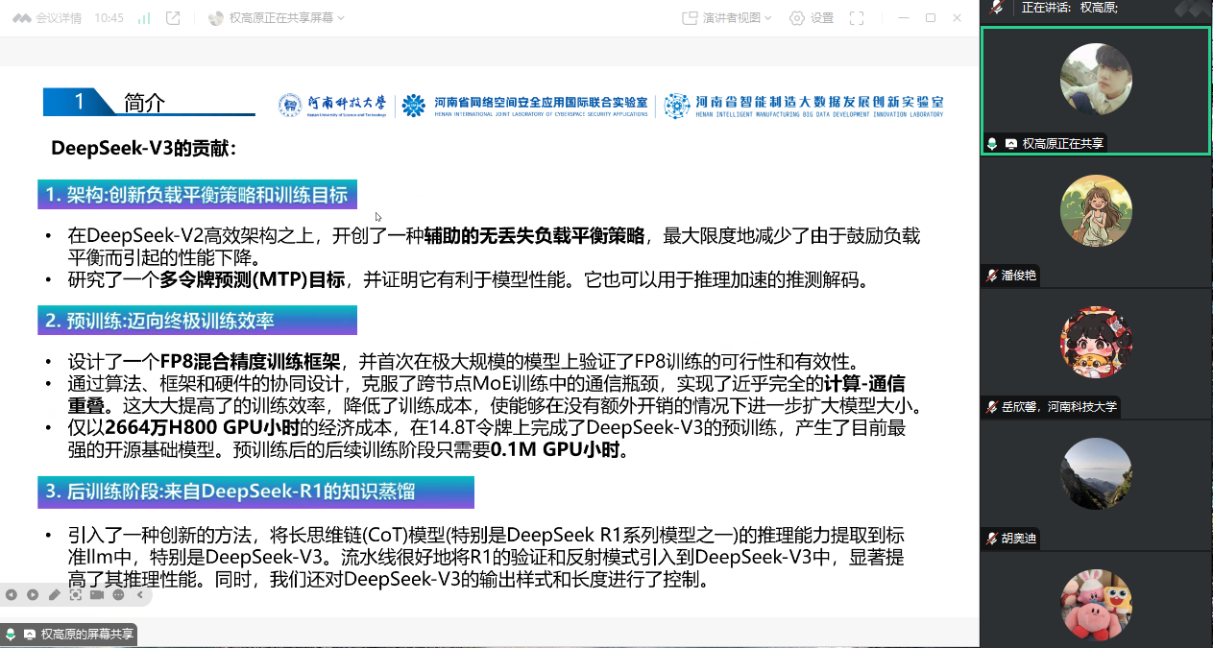This screenshot has height=648, width=1213.
Task: Minimize the meeting window
Action: (x=902, y=17)
